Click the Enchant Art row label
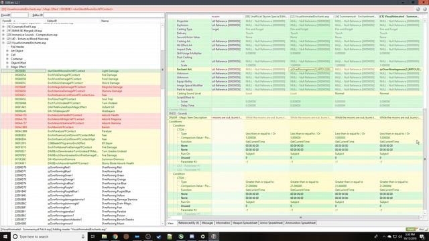Screen dimensions: 429x241 [184, 70]
